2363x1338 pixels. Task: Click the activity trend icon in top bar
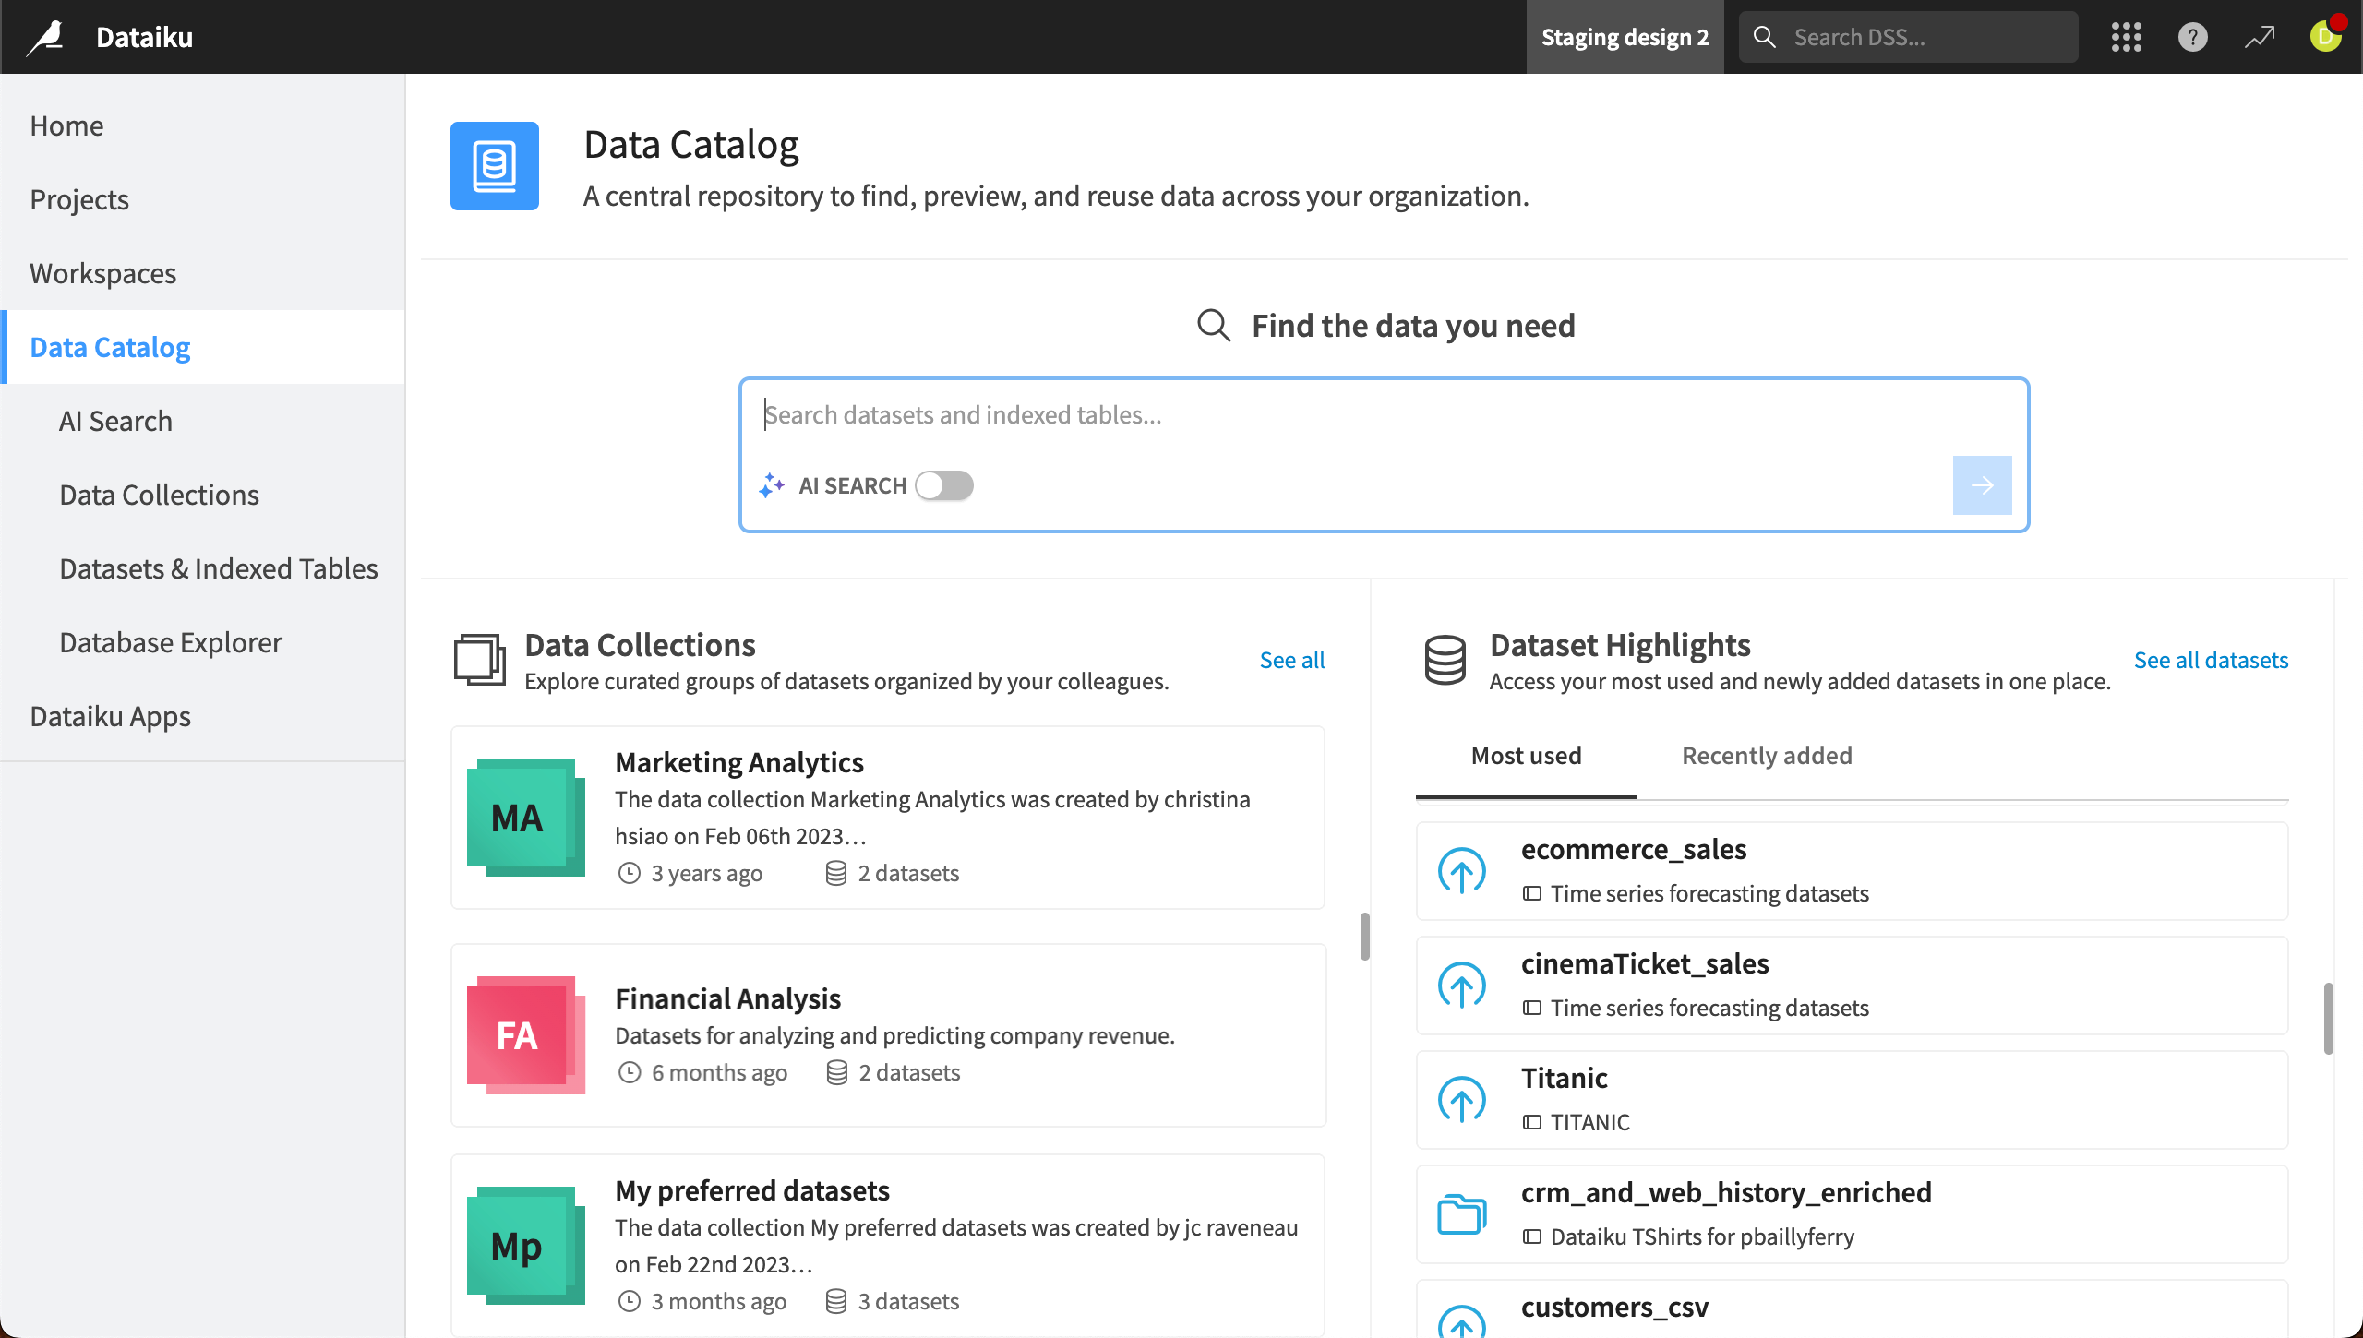[2259, 37]
